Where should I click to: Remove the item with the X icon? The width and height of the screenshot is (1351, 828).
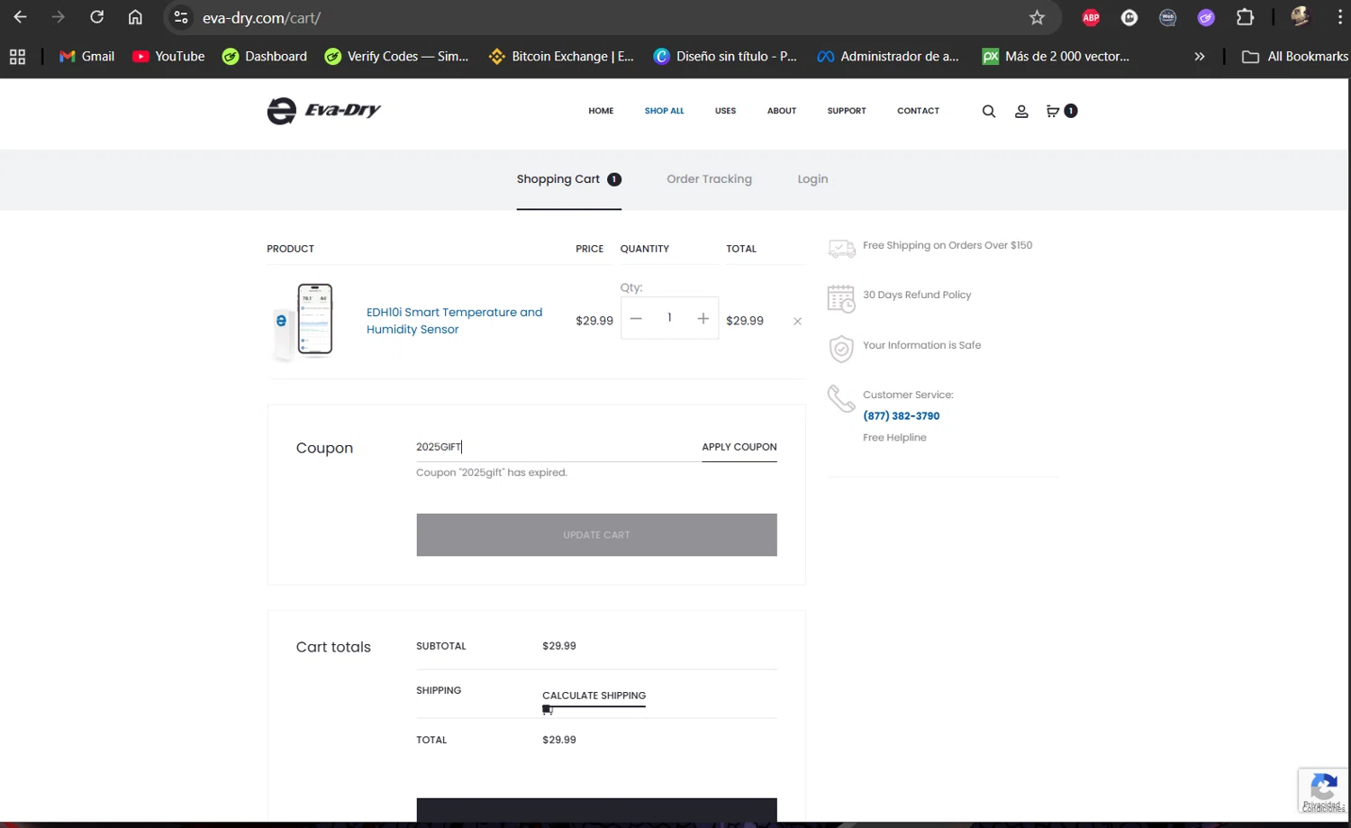[x=797, y=321]
